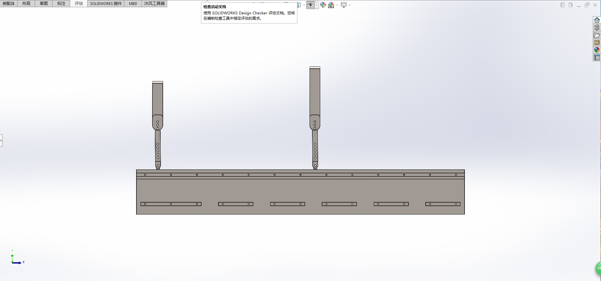Open the File Explorer folder pane

[x=597, y=35]
